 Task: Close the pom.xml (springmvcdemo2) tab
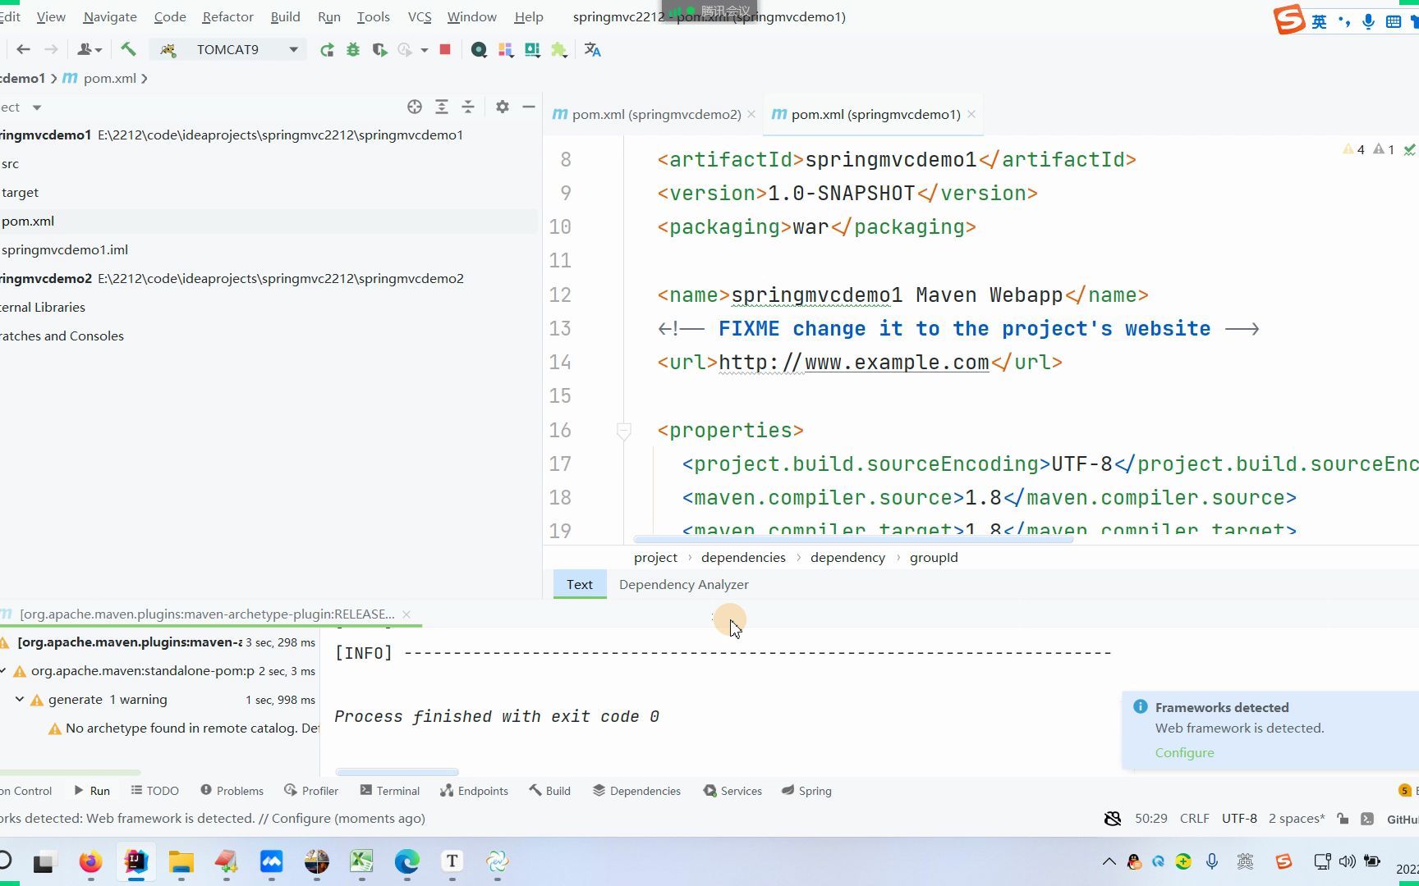[x=751, y=114]
